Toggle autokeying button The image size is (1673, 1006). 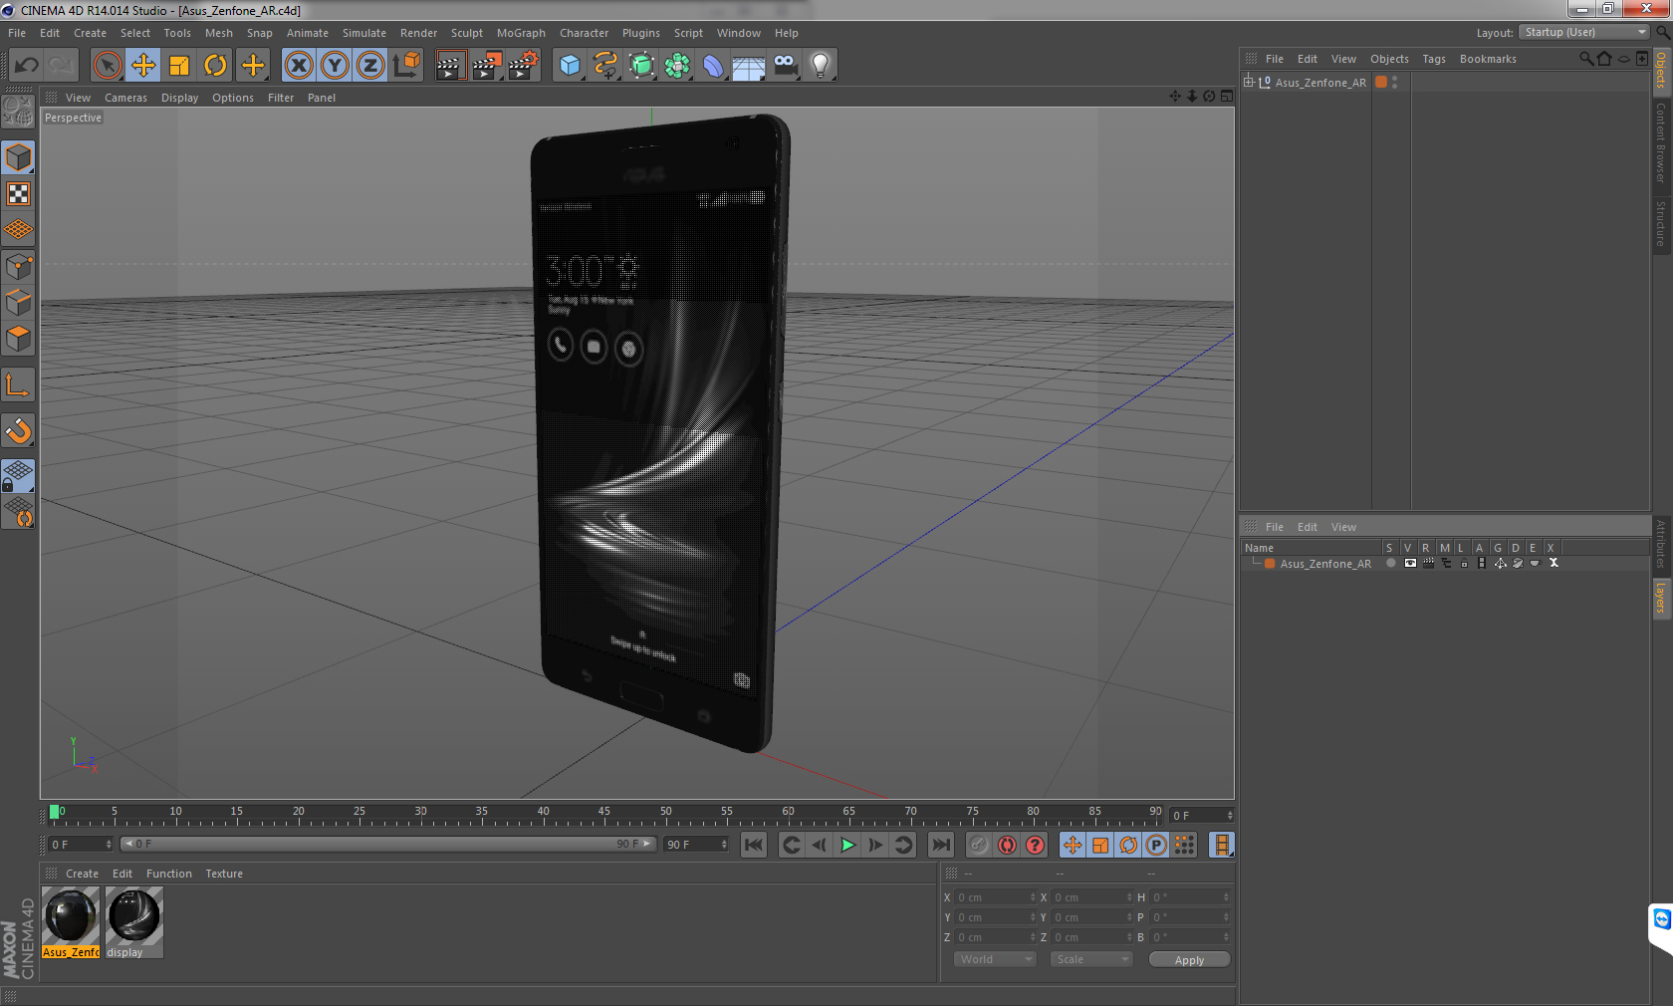[x=1007, y=845]
